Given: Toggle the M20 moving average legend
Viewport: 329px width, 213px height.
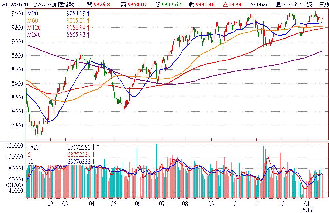Looking at the screenshot, I should (x=33, y=14).
